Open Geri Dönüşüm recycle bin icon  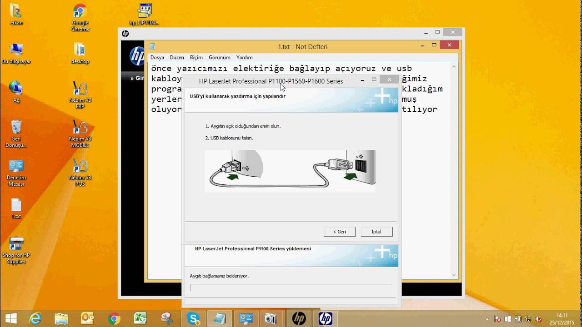16,134
